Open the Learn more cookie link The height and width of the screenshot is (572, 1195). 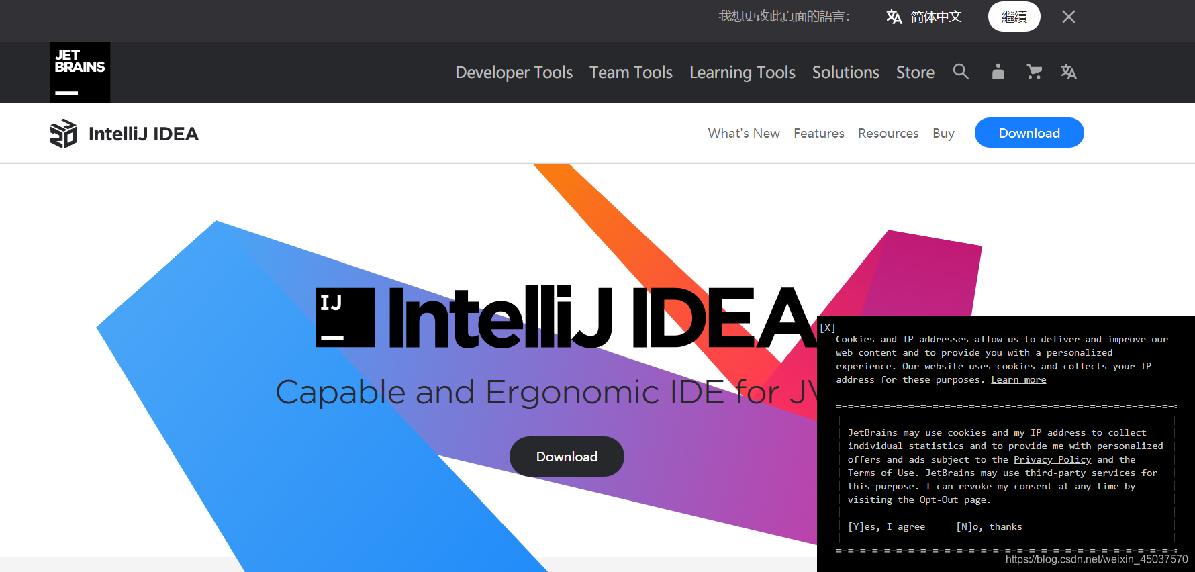pos(1018,380)
